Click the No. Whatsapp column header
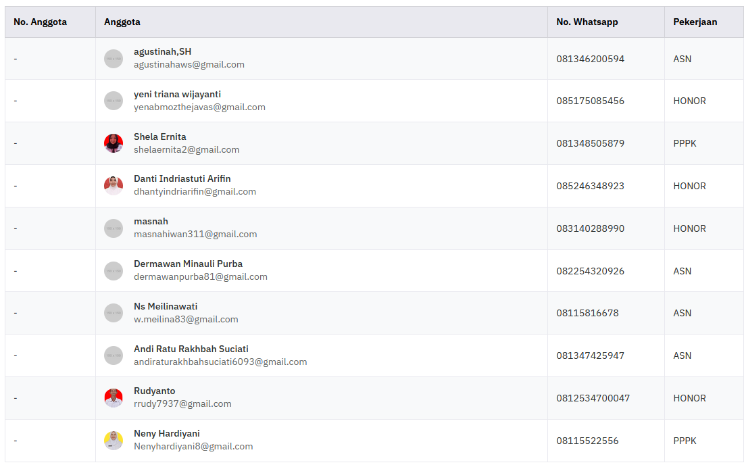Image resolution: width=744 pixels, height=467 pixels. pyautogui.click(x=587, y=22)
